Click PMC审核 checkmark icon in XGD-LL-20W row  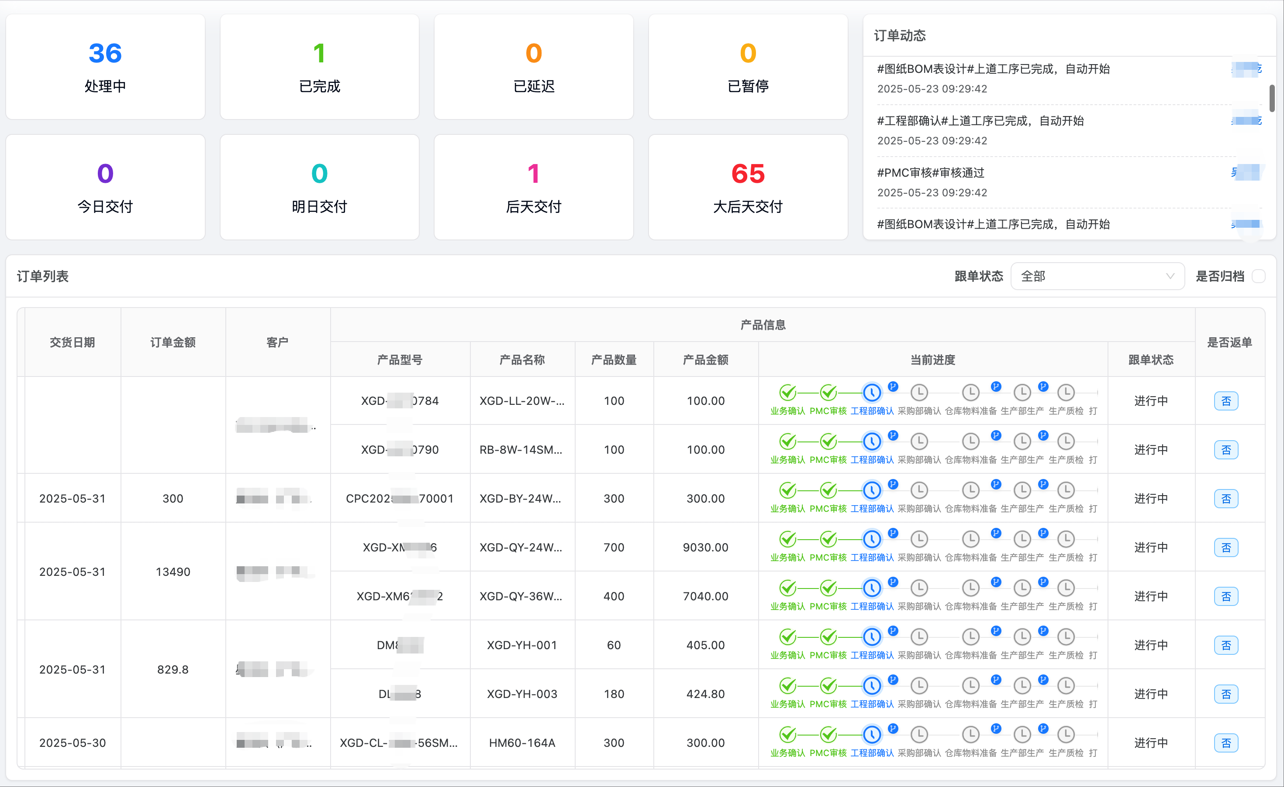pyautogui.click(x=828, y=393)
